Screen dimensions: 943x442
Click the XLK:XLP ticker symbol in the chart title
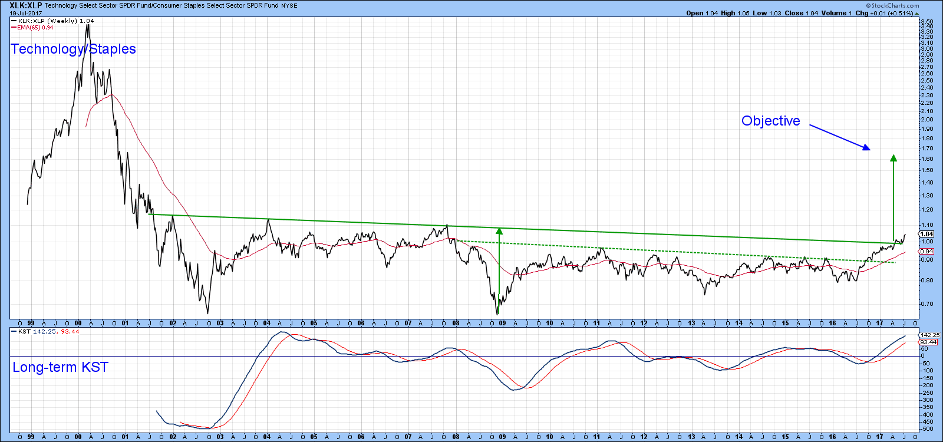click(x=25, y=5)
